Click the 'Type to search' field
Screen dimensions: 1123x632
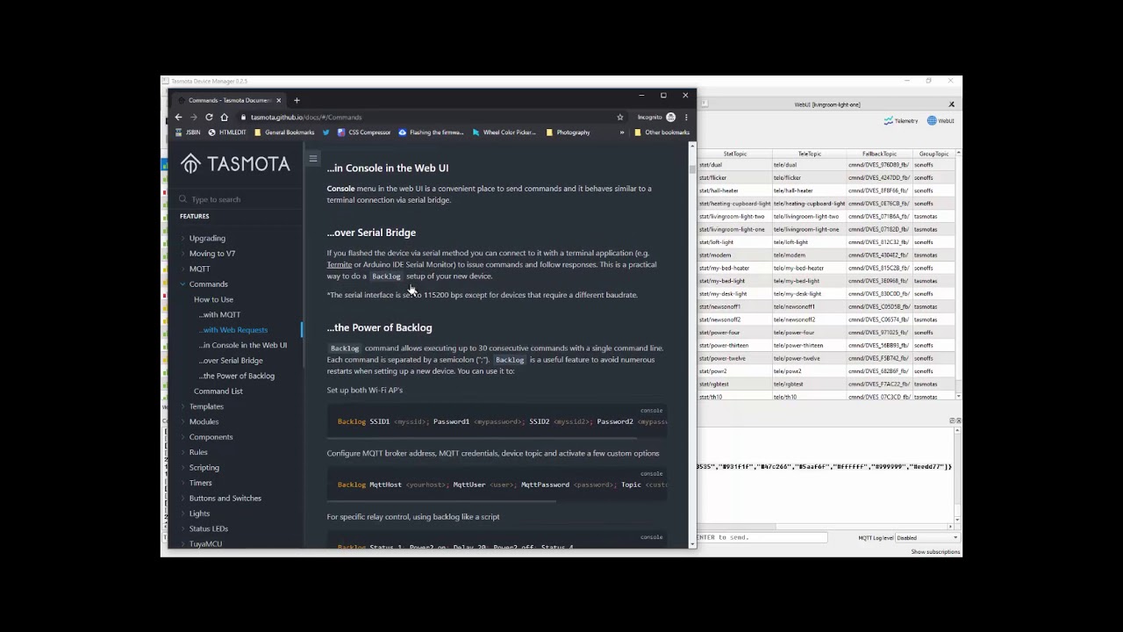tap(235, 199)
